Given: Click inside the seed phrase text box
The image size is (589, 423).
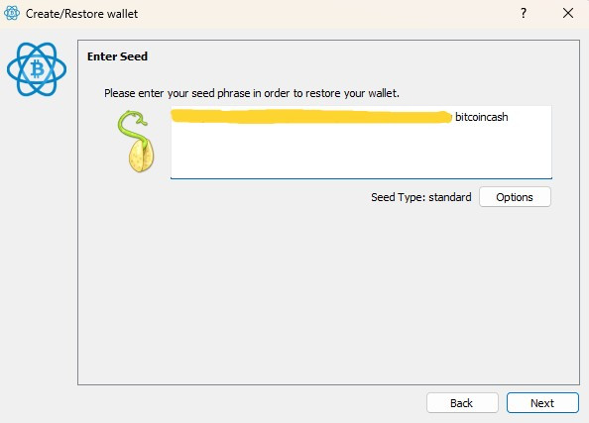Looking at the screenshot, I should click(x=361, y=143).
